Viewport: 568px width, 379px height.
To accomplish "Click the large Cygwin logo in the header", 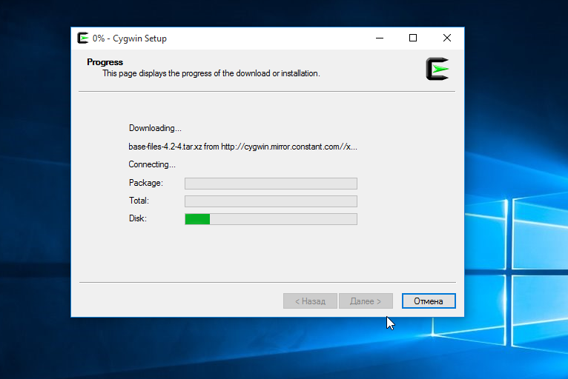I will 437,69.
